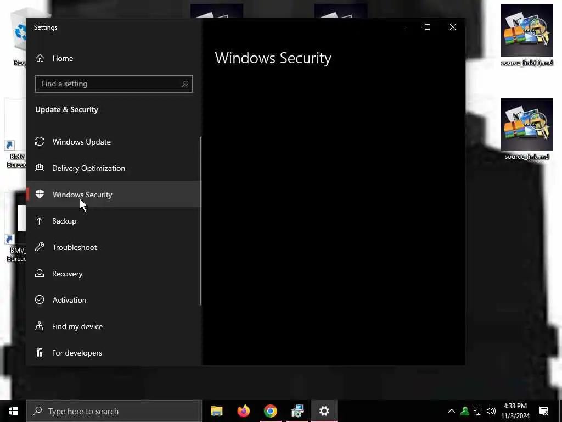Click the Windows Security shield icon

pyautogui.click(x=40, y=194)
